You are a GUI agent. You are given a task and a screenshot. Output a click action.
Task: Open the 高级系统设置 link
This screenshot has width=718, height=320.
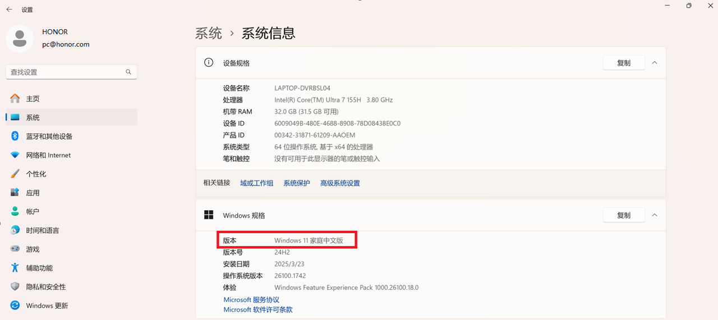(x=340, y=183)
